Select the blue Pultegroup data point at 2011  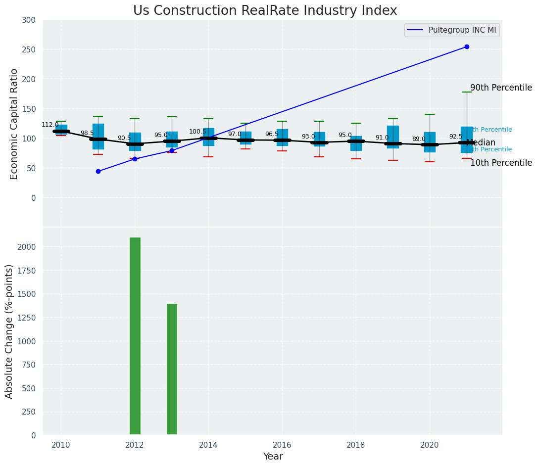[x=98, y=172]
